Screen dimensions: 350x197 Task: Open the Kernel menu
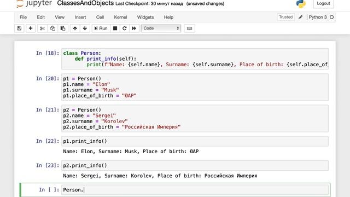[x=120, y=17]
